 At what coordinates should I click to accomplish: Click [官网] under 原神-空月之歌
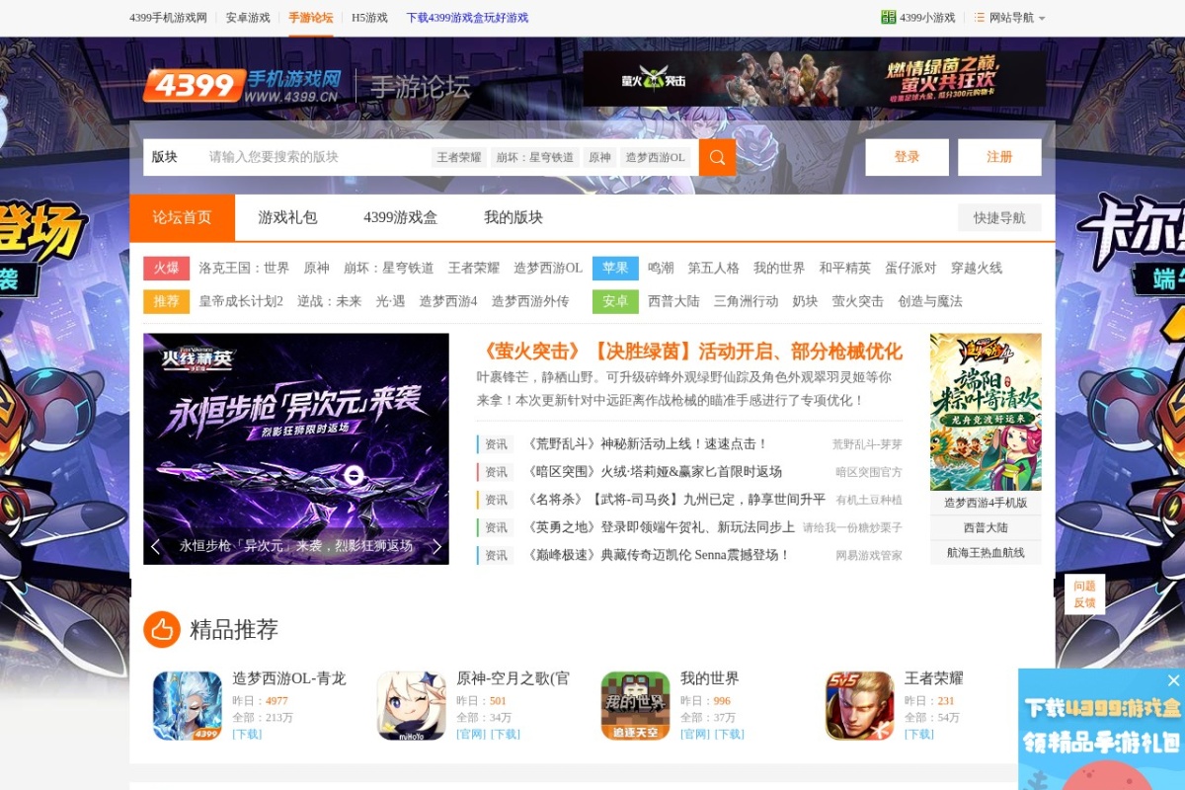click(471, 734)
